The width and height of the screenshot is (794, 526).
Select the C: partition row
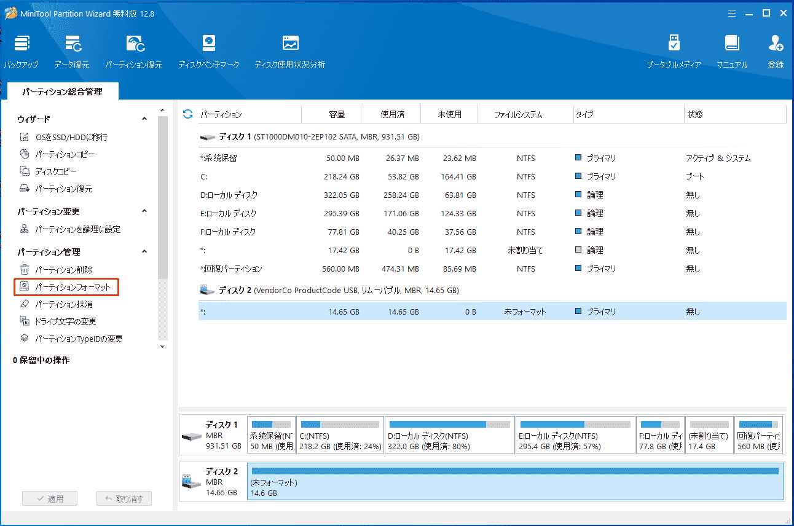coord(492,176)
